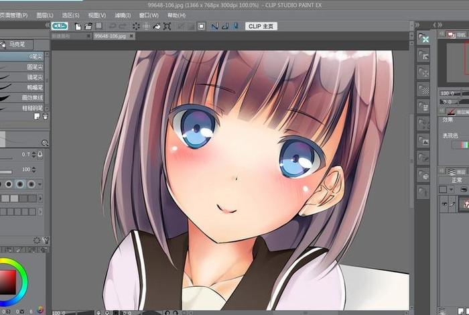
Task: Click the Scale/Rotate transform icon
Action: (x=167, y=26)
